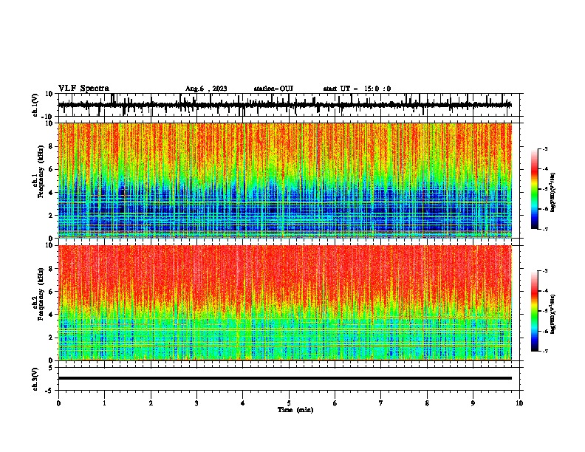The image size is (585, 452).
Task: Click the ch.1 color scale bar
Action: (x=535, y=189)
